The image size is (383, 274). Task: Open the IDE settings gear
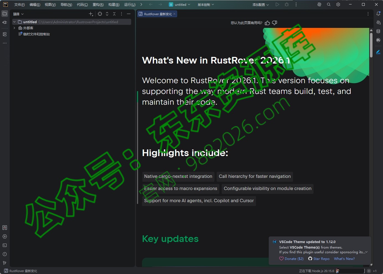(338, 5)
